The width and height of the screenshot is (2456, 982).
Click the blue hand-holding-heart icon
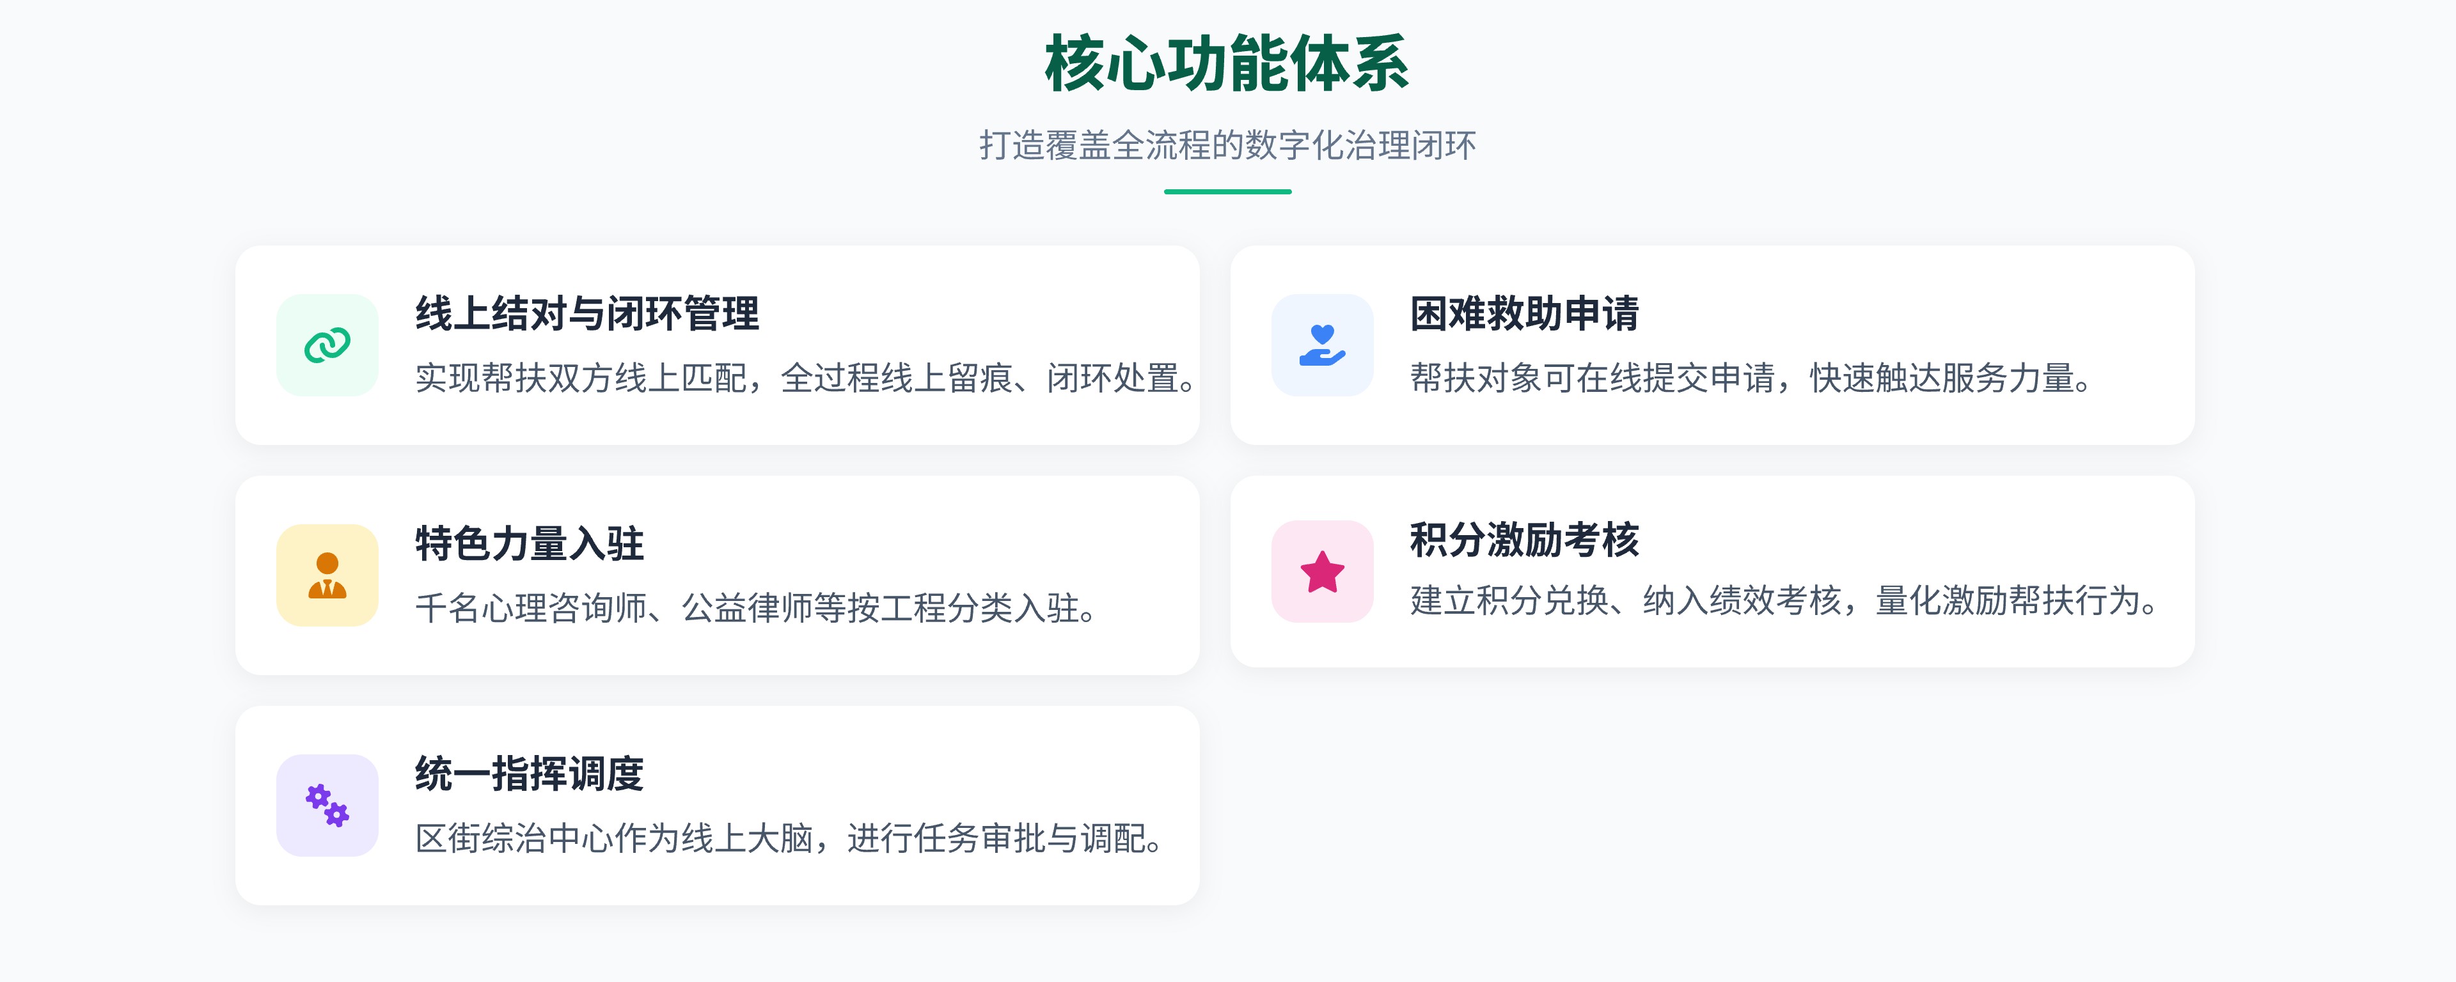click(x=1323, y=345)
